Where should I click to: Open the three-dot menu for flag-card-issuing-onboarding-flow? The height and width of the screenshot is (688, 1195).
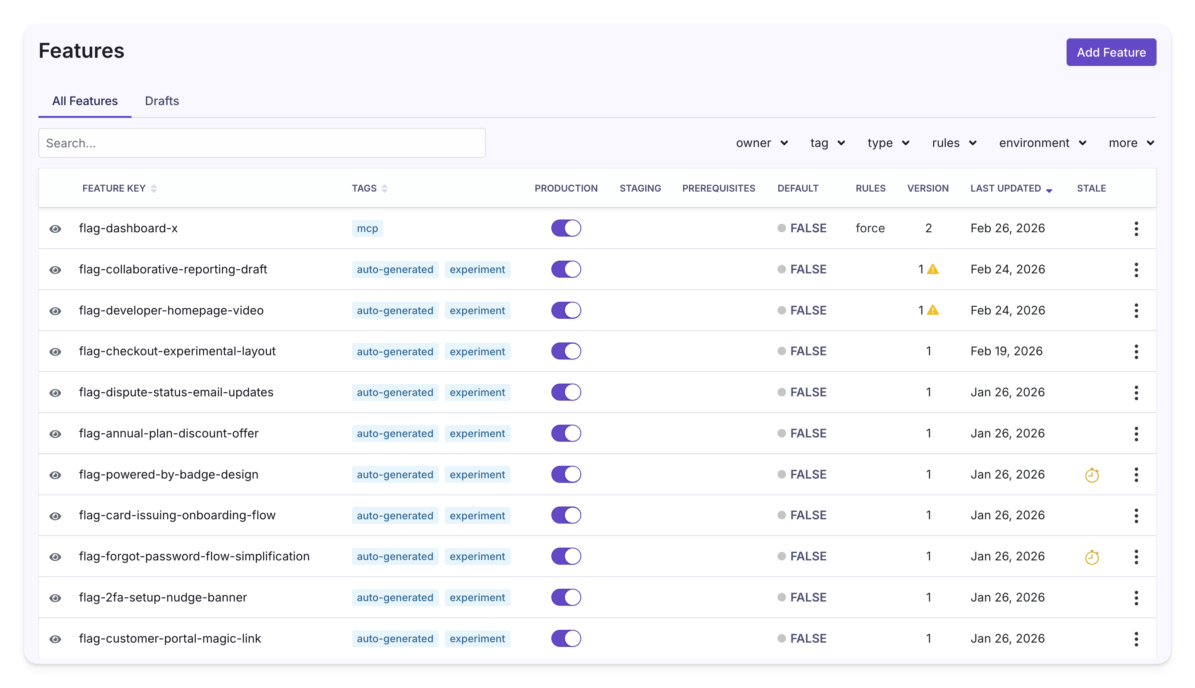pyautogui.click(x=1136, y=515)
